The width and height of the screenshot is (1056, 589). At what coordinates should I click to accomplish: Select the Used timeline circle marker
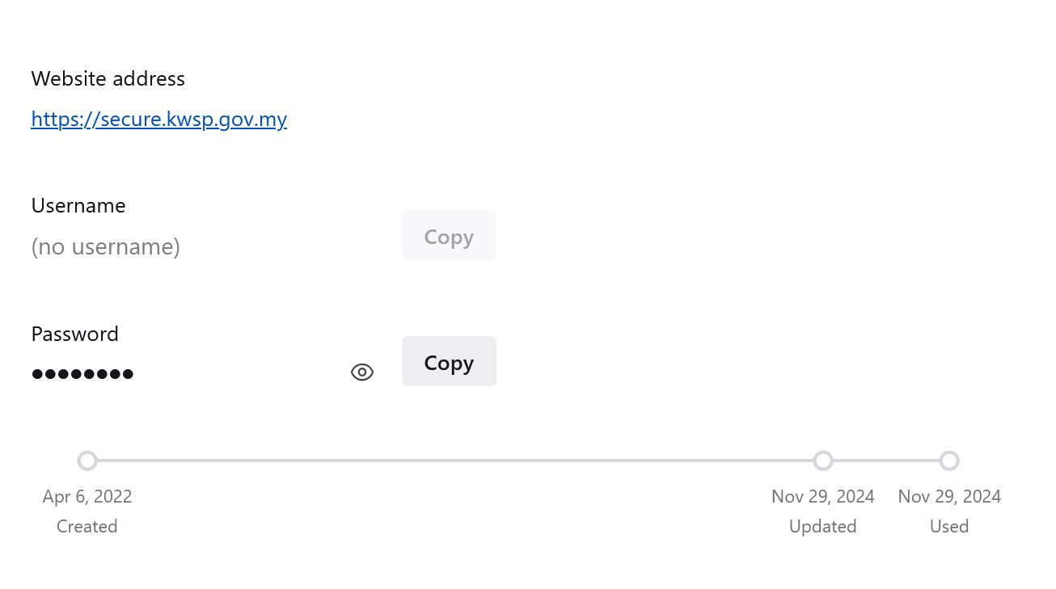click(x=949, y=461)
